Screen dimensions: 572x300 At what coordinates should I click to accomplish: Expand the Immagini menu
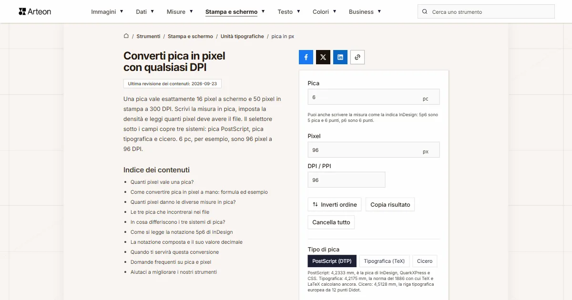[x=107, y=12]
